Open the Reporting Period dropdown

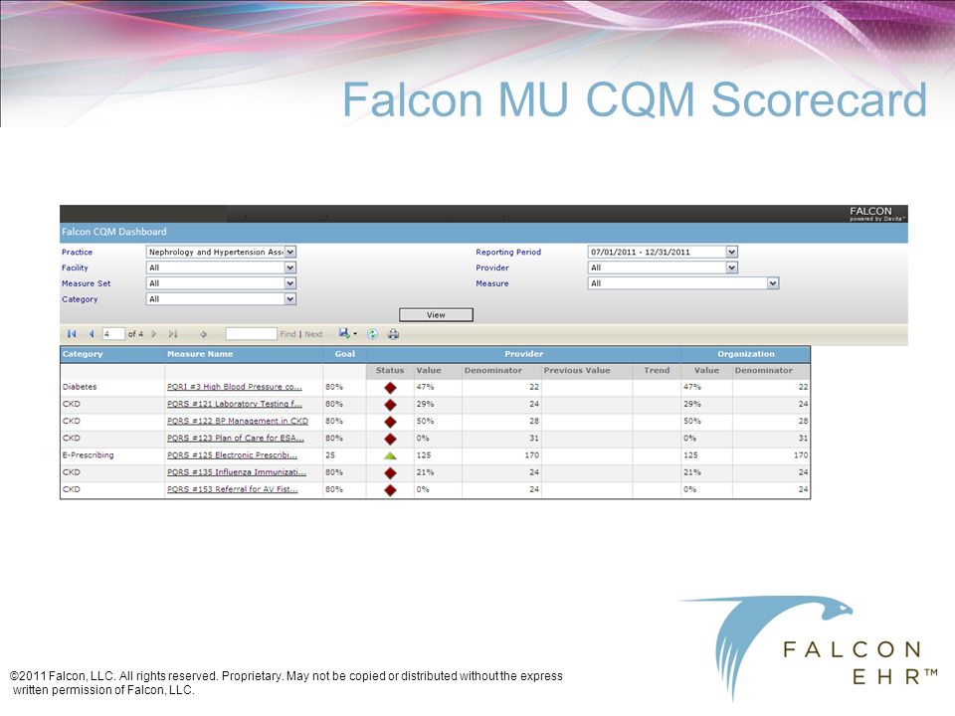(x=732, y=252)
